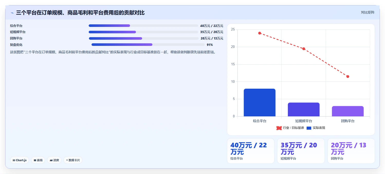Click the 综合平台 label in the progress list
Viewport: 385px width, 174px height.
[x=16, y=26]
